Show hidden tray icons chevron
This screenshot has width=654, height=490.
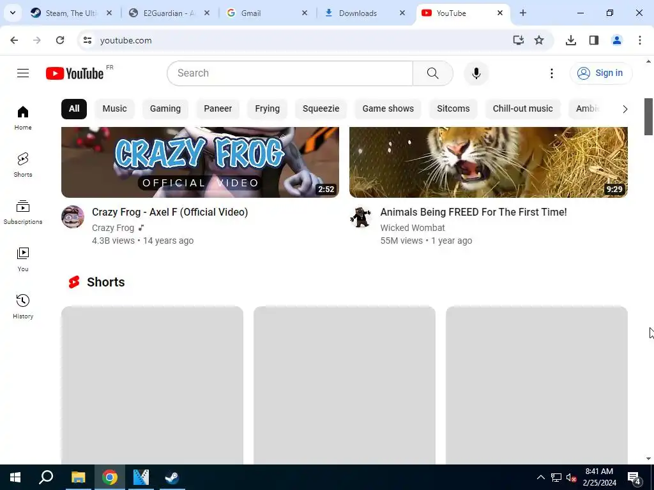coord(540,477)
